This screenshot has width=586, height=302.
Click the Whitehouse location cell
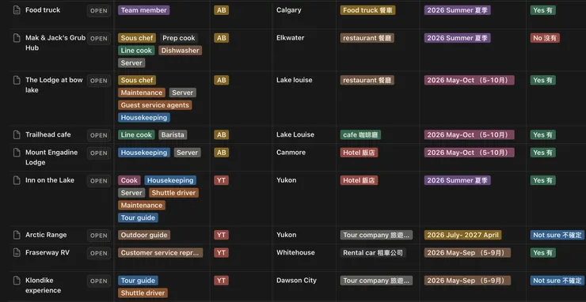point(295,252)
